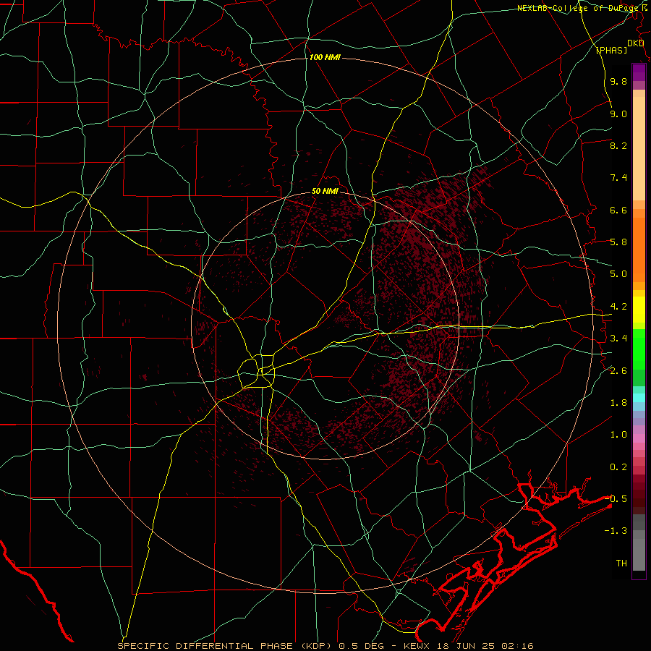Click the -0.5 legend value
The width and height of the screenshot is (651, 651).
[616, 499]
